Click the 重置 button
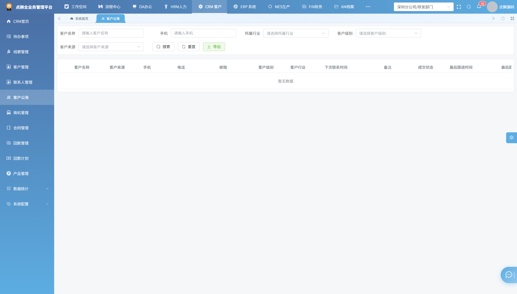517x294 pixels. pos(189,47)
